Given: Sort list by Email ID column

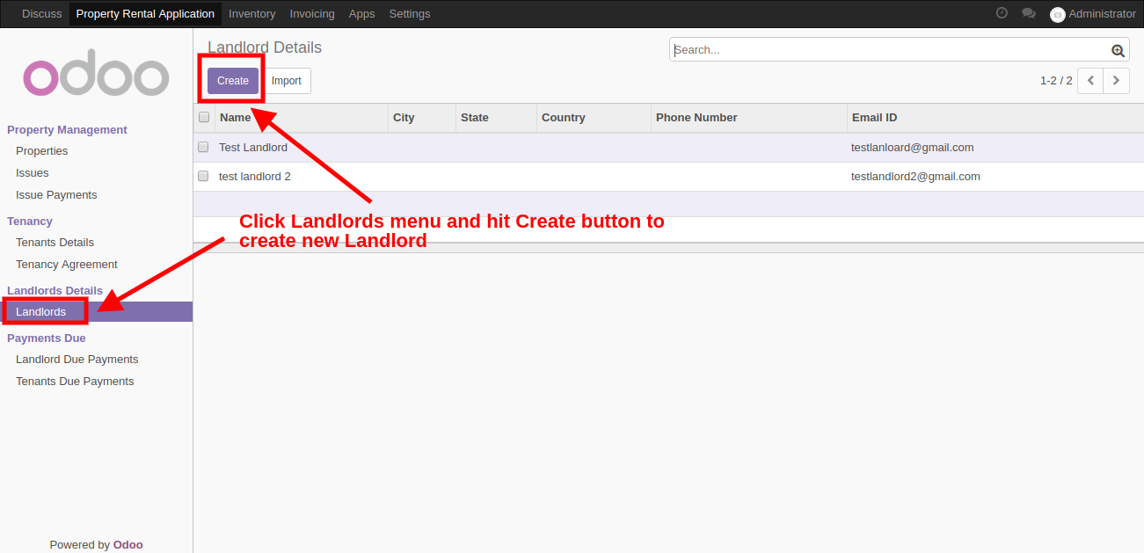Looking at the screenshot, I should [874, 117].
